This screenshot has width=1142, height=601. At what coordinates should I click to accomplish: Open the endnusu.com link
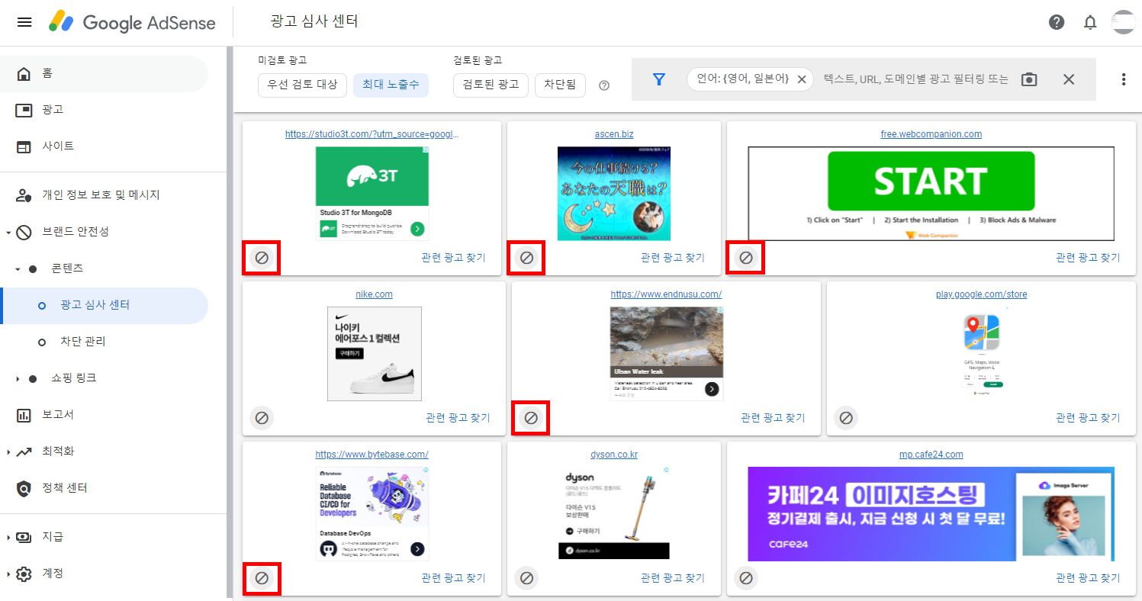pyautogui.click(x=666, y=294)
